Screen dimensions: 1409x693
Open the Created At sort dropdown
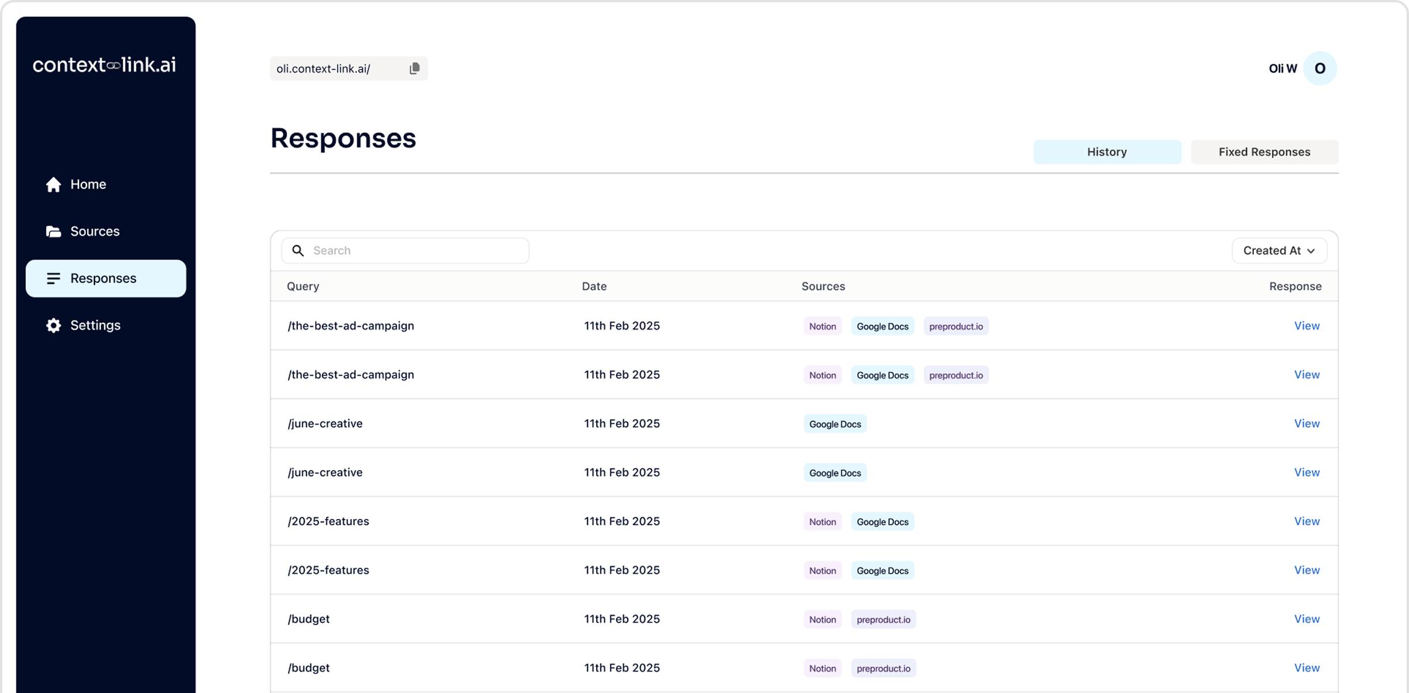tap(1279, 250)
